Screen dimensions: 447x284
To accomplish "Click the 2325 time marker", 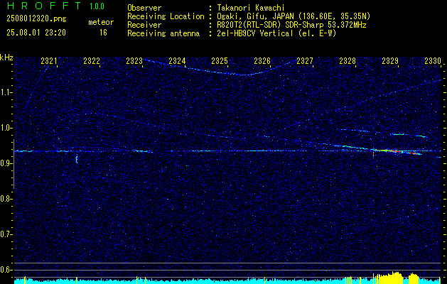I will coord(220,61).
